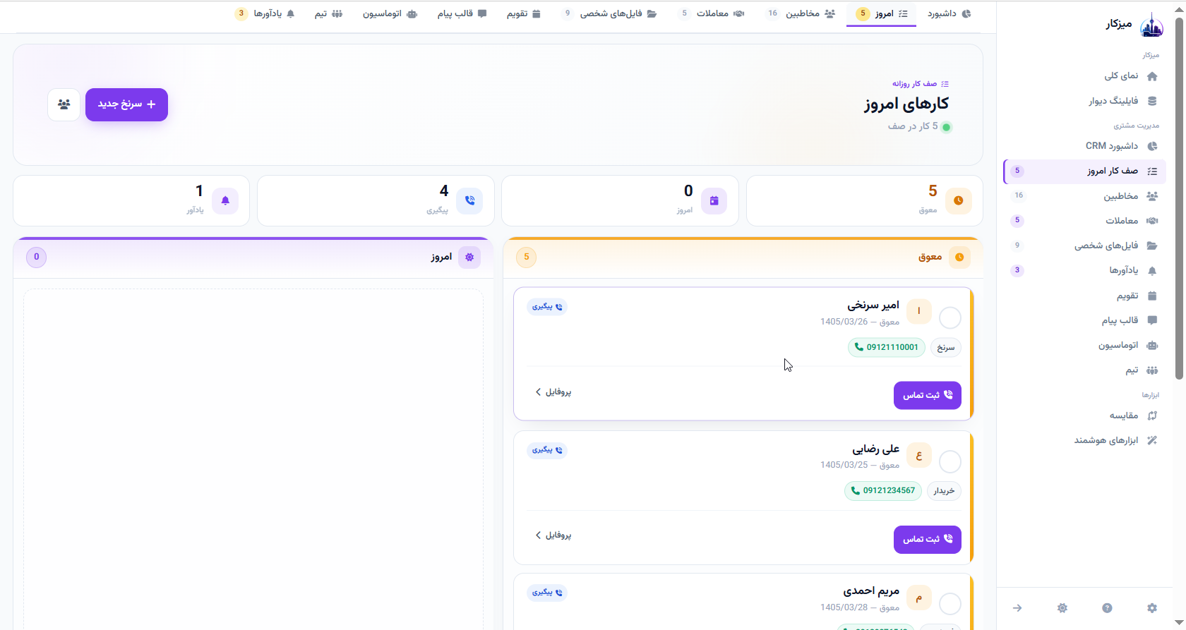Click the سرنخ tag on امیر سرنخی card
This screenshot has width=1186, height=630.
click(x=946, y=347)
